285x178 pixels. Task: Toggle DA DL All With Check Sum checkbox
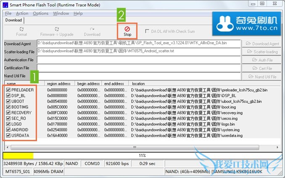pos(147,31)
